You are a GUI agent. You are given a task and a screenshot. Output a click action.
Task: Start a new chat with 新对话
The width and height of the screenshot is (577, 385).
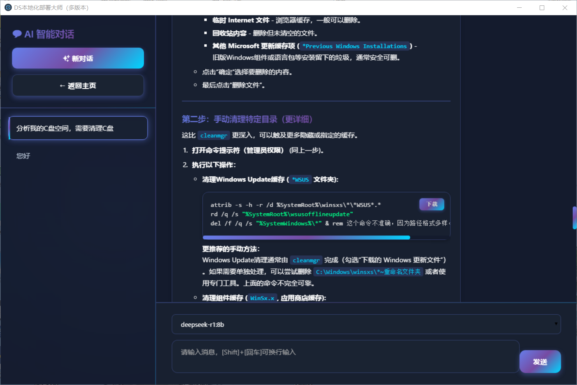tap(78, 58)
